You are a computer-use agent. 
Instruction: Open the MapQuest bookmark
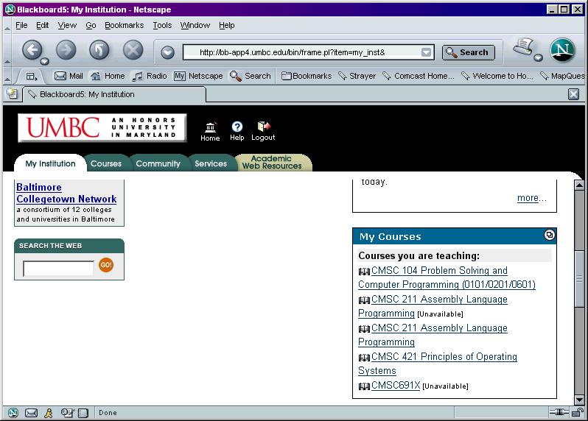(x=561, y=76)
